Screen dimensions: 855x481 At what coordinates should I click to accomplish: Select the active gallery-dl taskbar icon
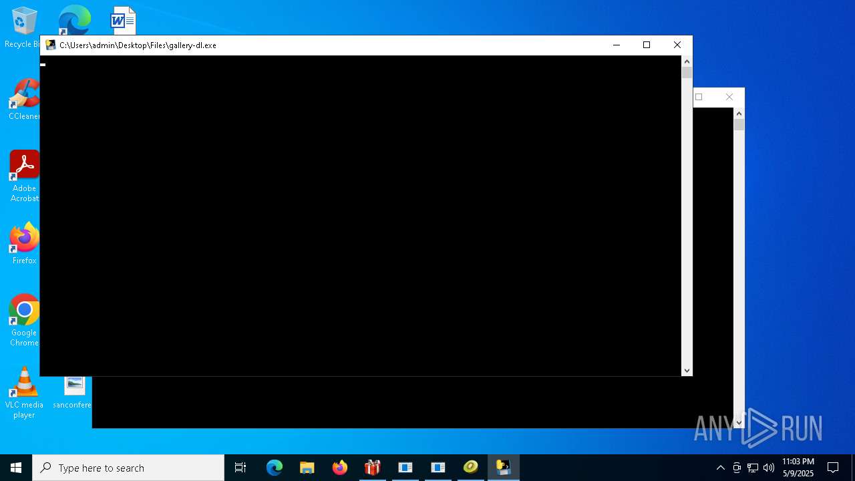click(x=504, y=468)
